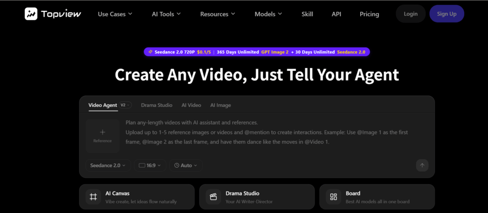Click the sparkle icon in promo banner
The width and height of the screenshot is (488, 213).
pos(150,51)
